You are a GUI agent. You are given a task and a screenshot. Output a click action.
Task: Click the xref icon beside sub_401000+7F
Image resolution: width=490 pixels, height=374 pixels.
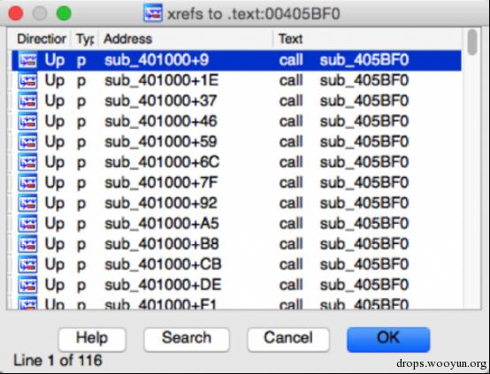click(27, 183)
